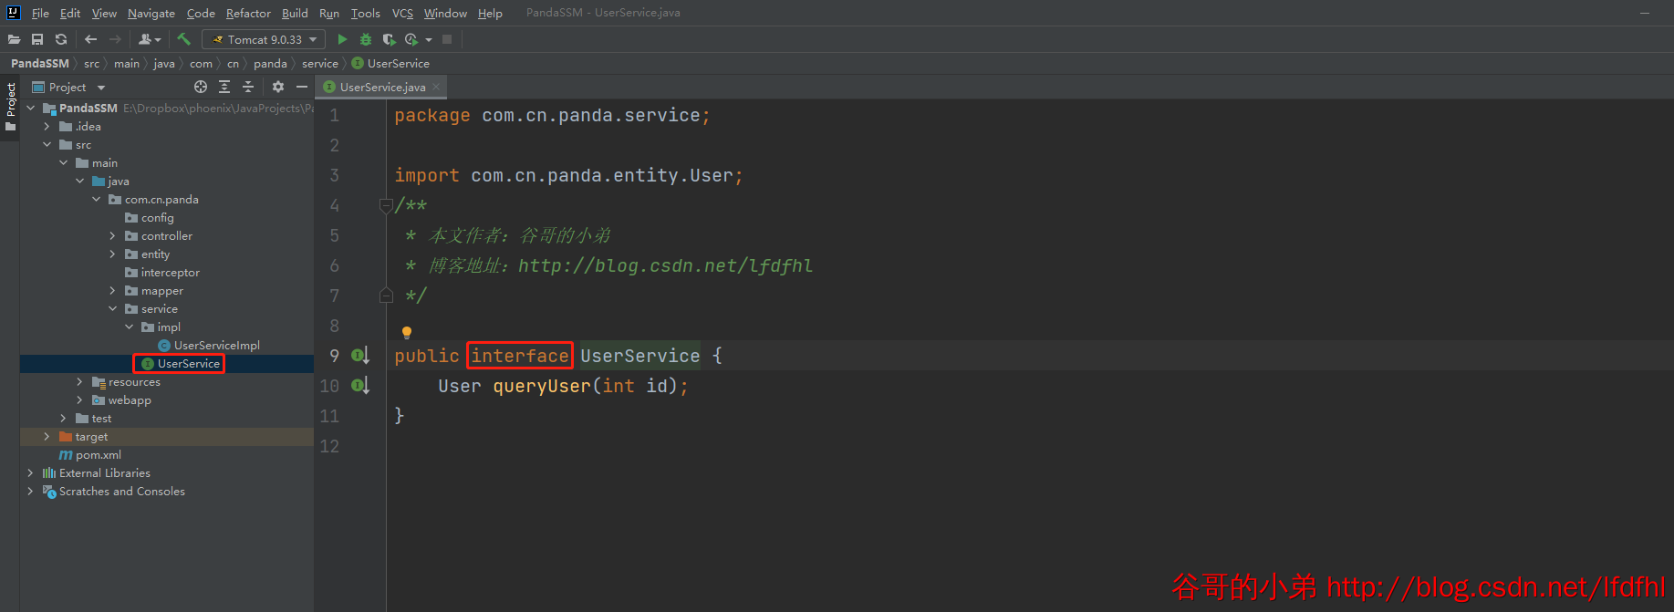Open the Build menu
The width and height of the screenshot is (1674, 612).
point(295,13)
